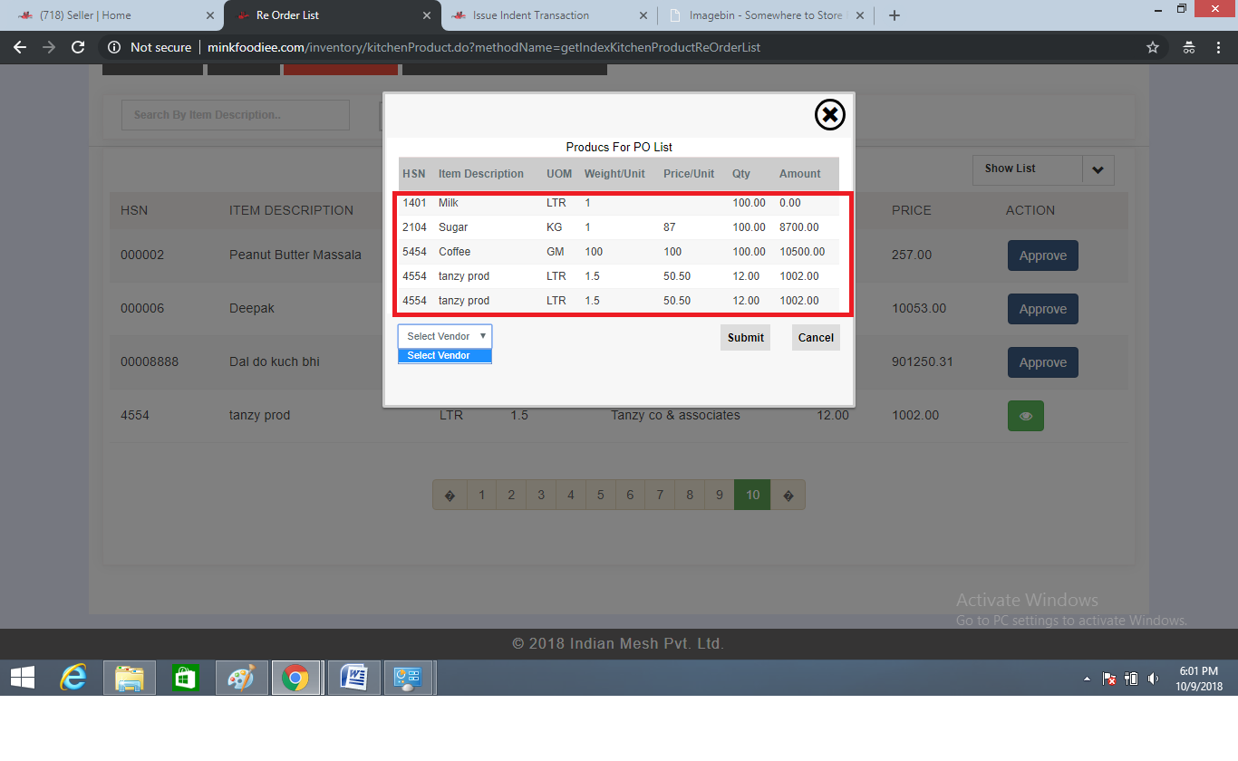Switch to Chrome in taskbar
Viewport: 1238px width, 761px height.
(x=295, y=678)
